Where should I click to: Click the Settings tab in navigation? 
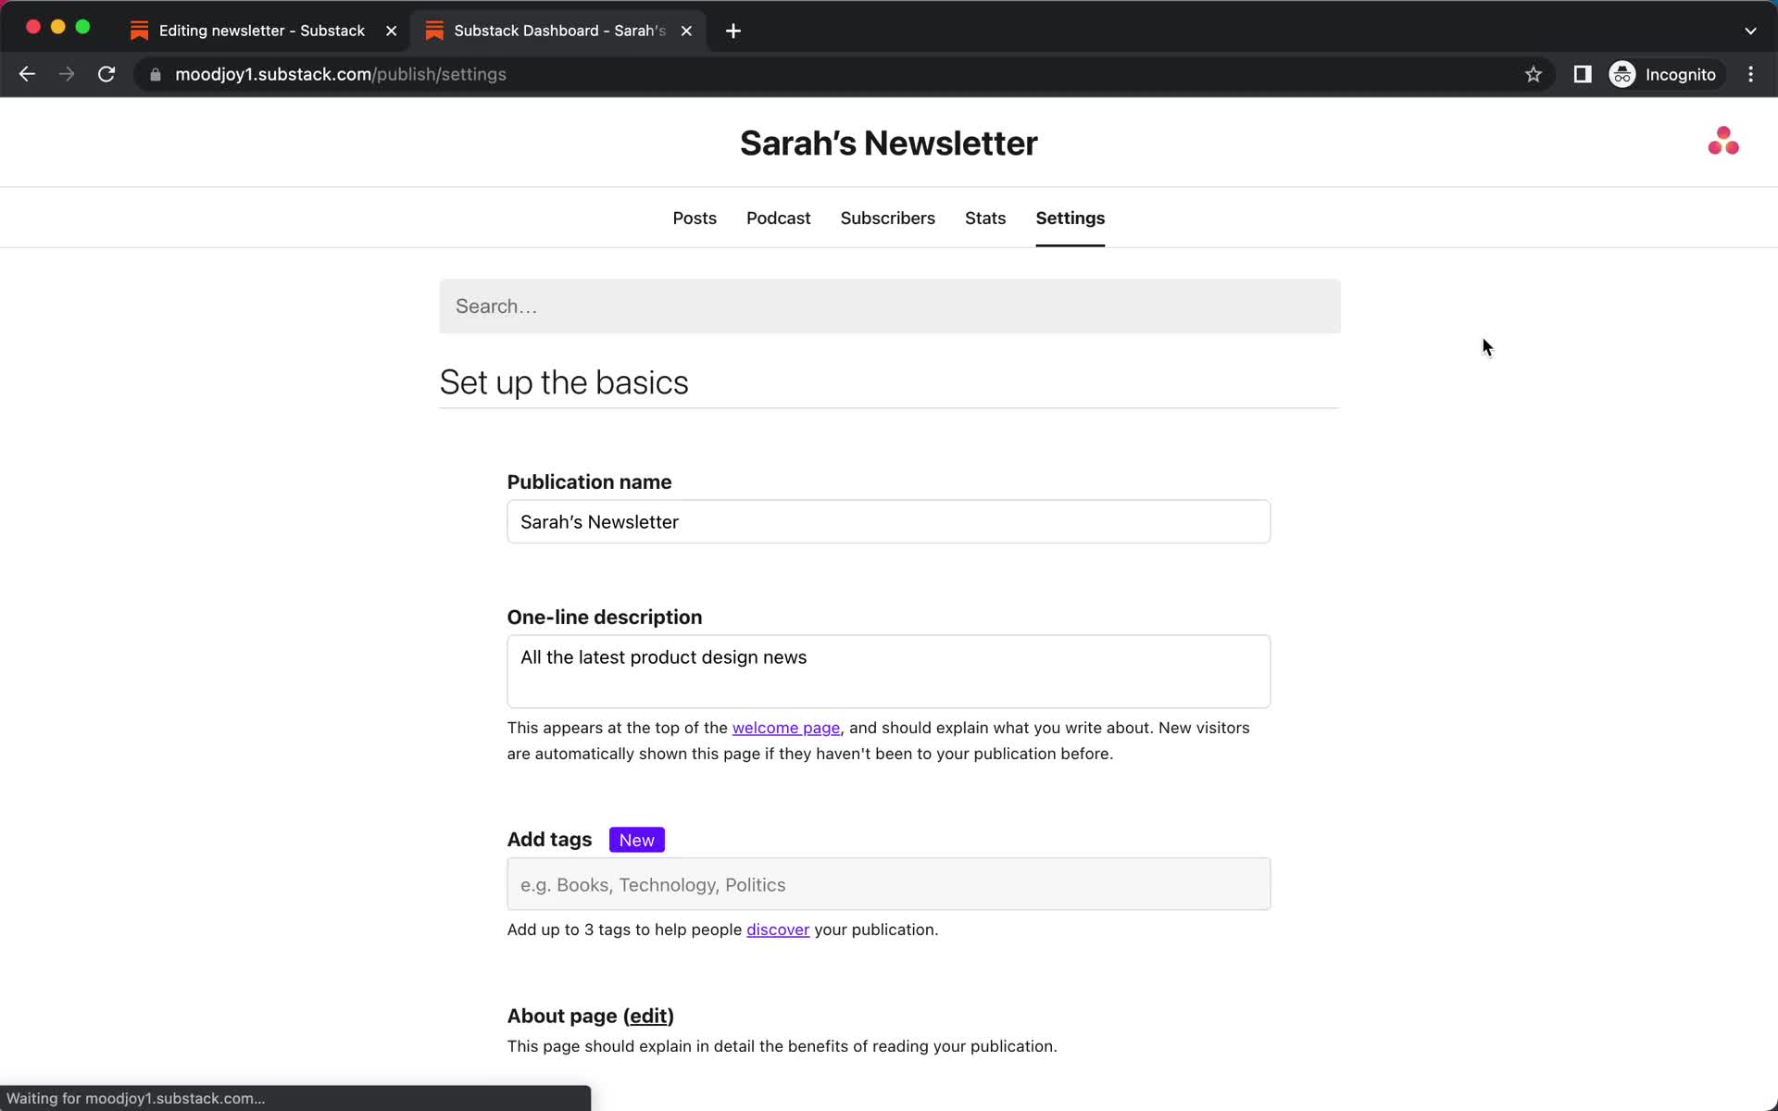click(1071, 218)
